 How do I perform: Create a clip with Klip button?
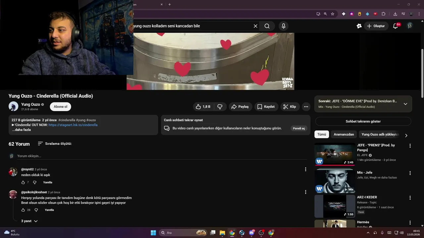tap(290, 107)
